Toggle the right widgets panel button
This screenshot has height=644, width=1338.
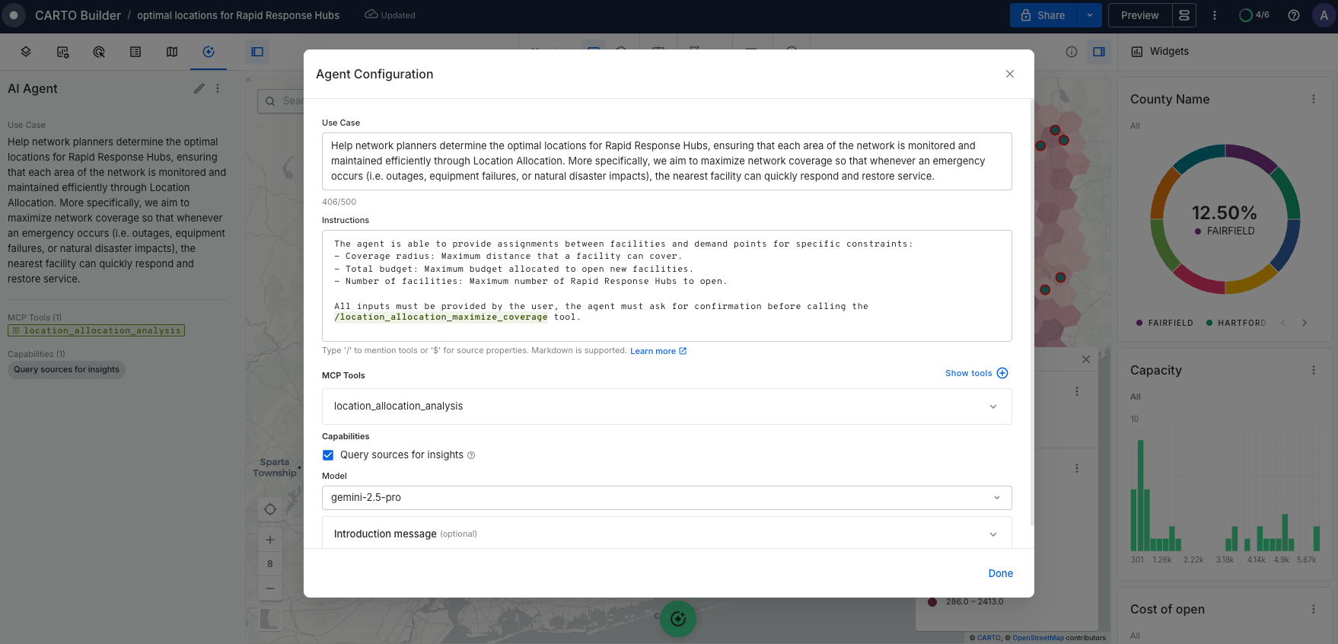pos(1099,52)
